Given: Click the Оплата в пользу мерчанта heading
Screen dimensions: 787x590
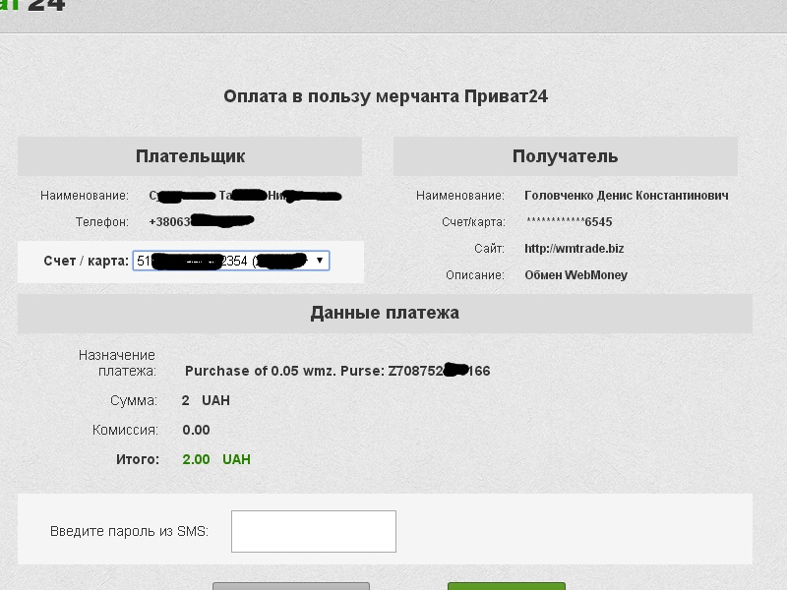Looking at the screenshot, I should pos(385,96).
